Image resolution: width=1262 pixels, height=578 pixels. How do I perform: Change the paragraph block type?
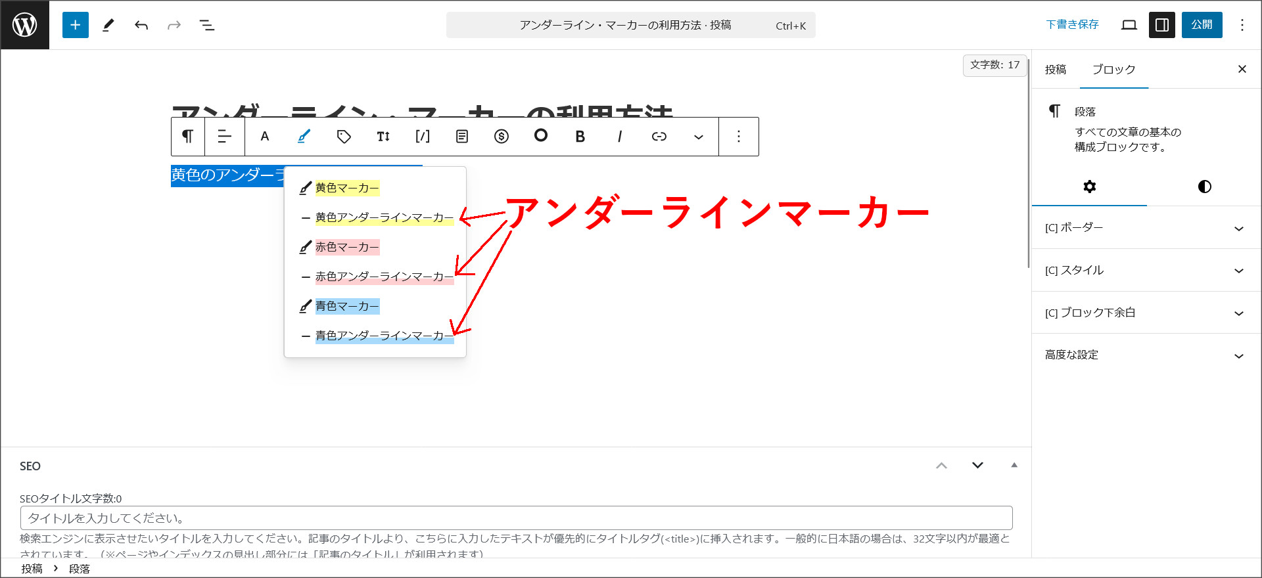pyautogui.click(x=188, y=137)
